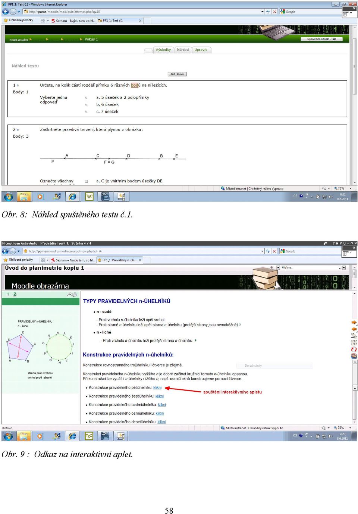Click the address field showing quiz/attempt.php
The height and width of the screenshot is (514, 358).
point(141,12)
